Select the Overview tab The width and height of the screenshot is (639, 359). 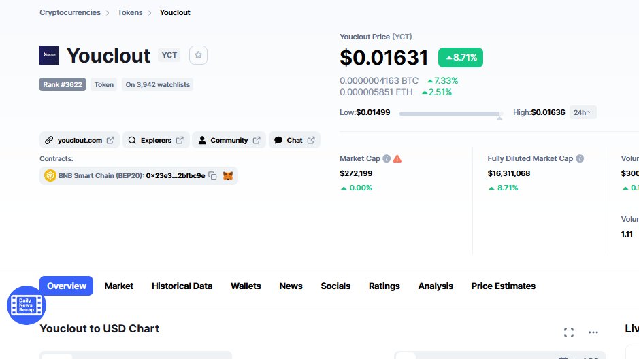pos(67,286)
